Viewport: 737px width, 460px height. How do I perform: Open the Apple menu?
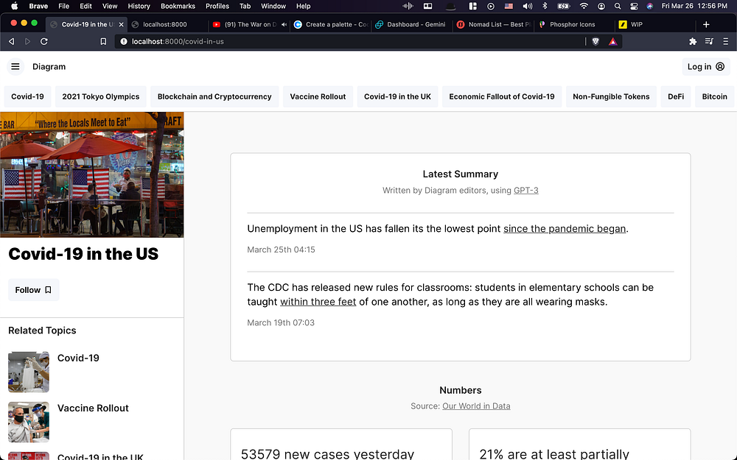14,6
